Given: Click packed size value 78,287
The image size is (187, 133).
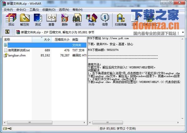Looking at the screenshot, I should click(x=65, y=55).
